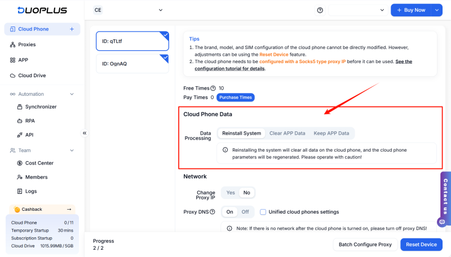
Task: Click the Reset Device button
Action: click(x=421, y=245)
